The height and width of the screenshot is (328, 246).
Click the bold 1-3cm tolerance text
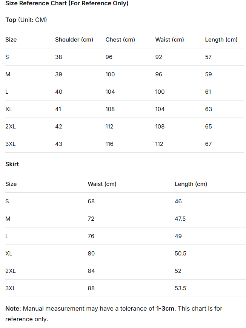click(165, 309)
